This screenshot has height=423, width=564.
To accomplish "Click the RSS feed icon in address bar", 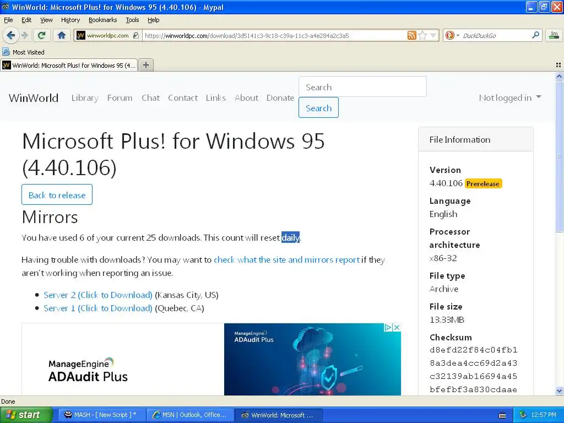I will click(412, 35).
